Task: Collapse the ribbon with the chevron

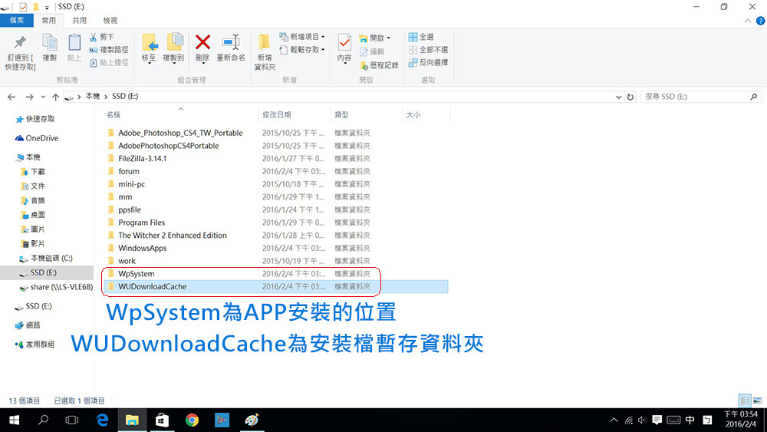Action: 747,21
